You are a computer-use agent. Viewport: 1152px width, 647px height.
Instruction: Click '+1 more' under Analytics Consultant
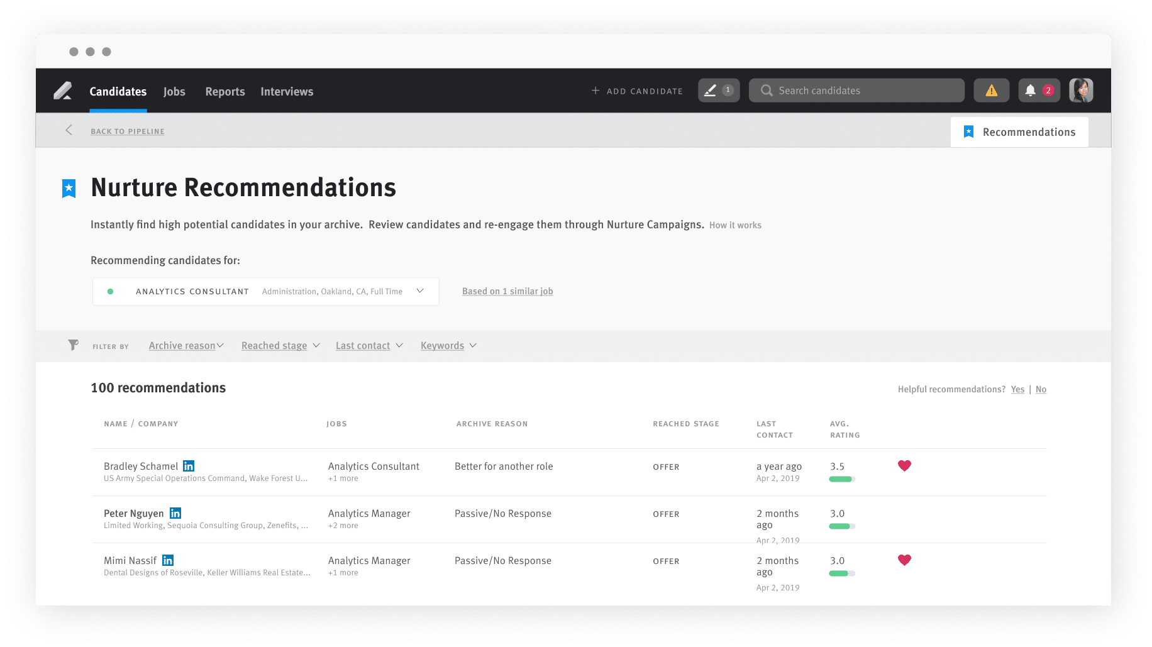click(343, 478)
